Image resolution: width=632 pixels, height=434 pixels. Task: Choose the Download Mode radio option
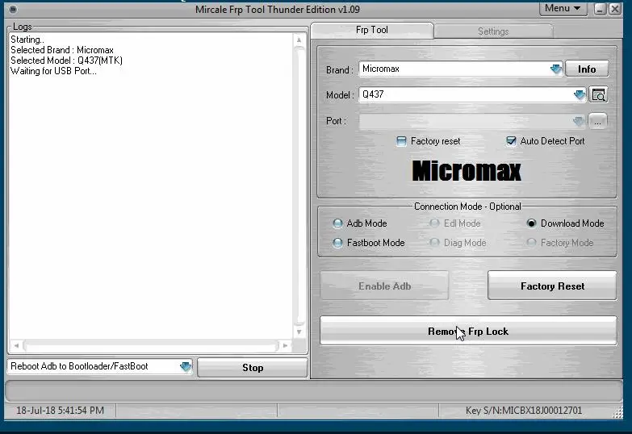[531, 223]
